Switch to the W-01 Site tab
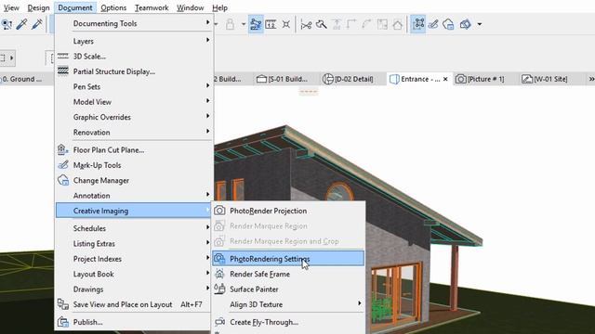 point(545,79)
